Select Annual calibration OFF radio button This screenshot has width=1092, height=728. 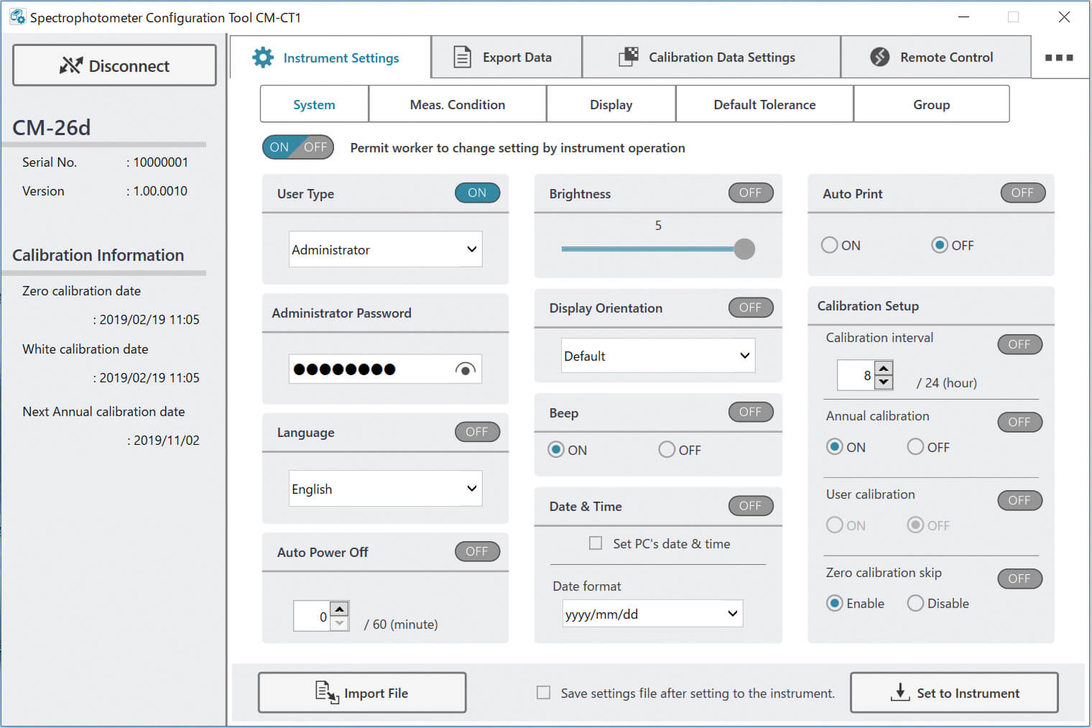915,447
